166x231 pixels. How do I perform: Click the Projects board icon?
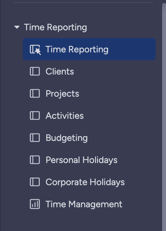[x=35, y=93]
